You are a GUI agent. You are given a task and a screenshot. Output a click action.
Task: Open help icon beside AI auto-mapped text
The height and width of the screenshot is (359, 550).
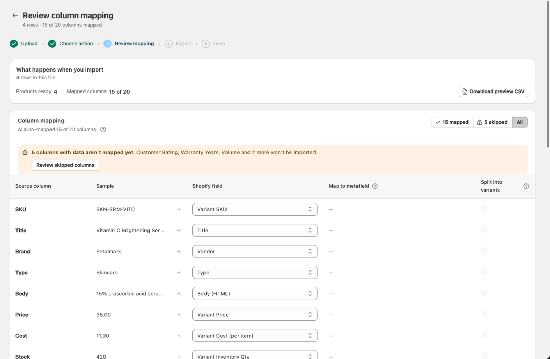click(103, 130)
